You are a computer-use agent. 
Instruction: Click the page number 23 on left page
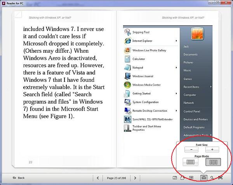pos(30,162)
